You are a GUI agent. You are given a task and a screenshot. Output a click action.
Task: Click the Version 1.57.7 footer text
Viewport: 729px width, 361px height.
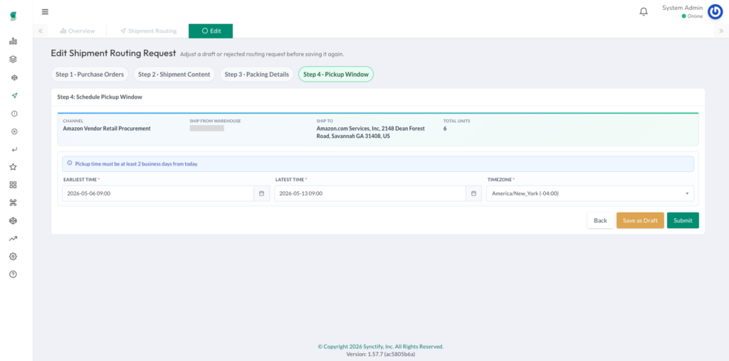(x=381, y=354)
